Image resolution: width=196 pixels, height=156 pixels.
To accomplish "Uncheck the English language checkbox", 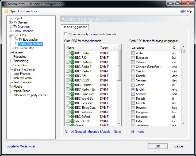I will (133, 89).
